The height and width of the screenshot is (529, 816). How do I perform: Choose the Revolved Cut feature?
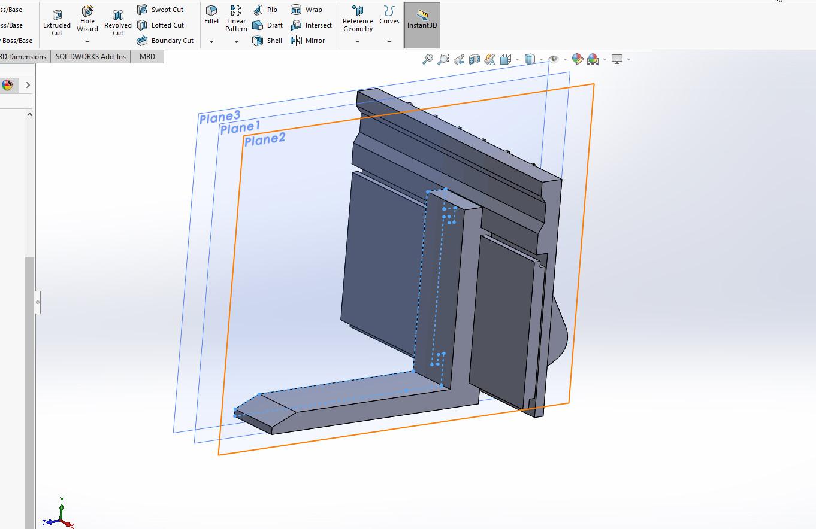pos(117,22)
